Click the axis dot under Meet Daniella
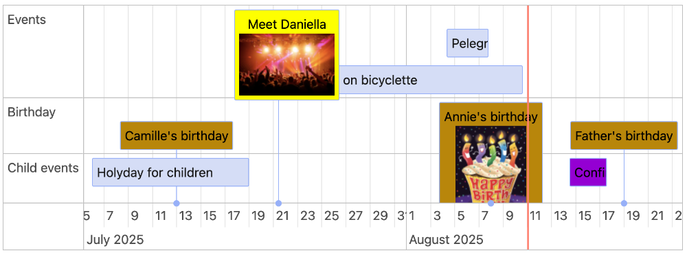 [279, 203]
